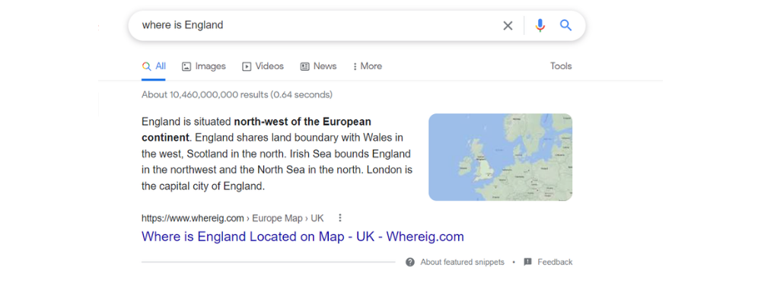Open the map thumbnail of Europe
The height and width of the screenshot is (289, 761).
tap(501, 157)
